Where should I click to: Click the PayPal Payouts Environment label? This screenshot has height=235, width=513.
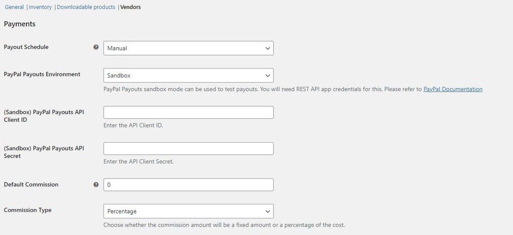coord(42,74)
